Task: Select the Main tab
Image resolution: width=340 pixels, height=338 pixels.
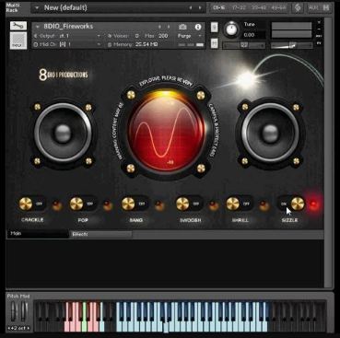Action: point(38,234)
